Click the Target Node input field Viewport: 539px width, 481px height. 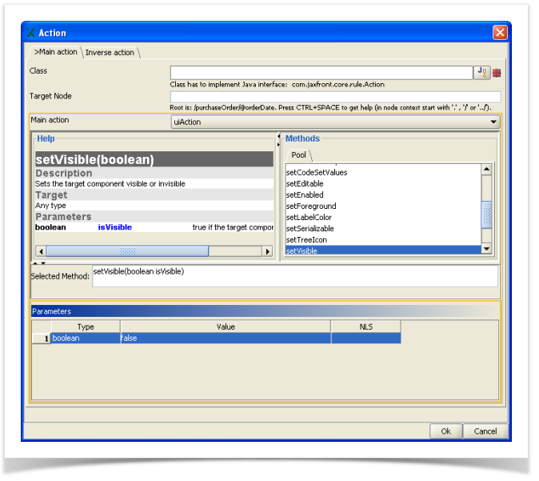coord(335,97)
